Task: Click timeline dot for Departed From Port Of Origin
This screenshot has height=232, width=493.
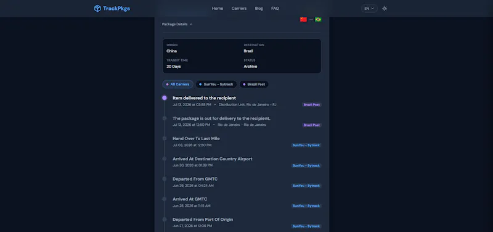Action: [x=164, y=220]
